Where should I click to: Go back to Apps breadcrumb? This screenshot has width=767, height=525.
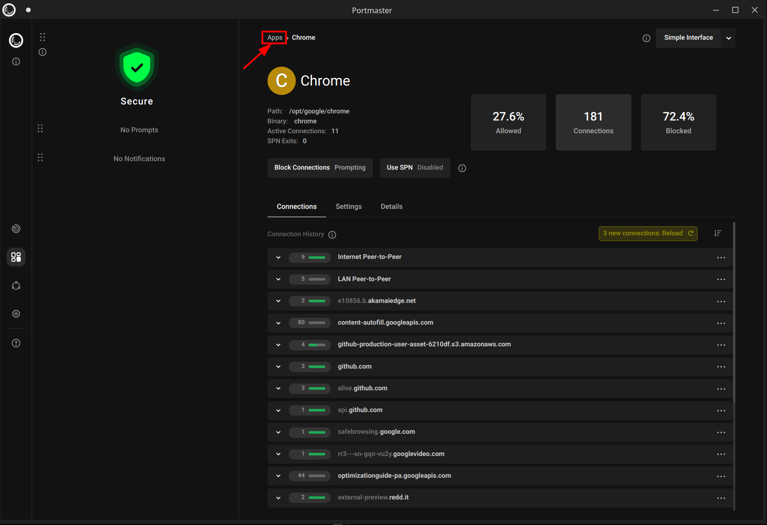click(x=275, y=38)
